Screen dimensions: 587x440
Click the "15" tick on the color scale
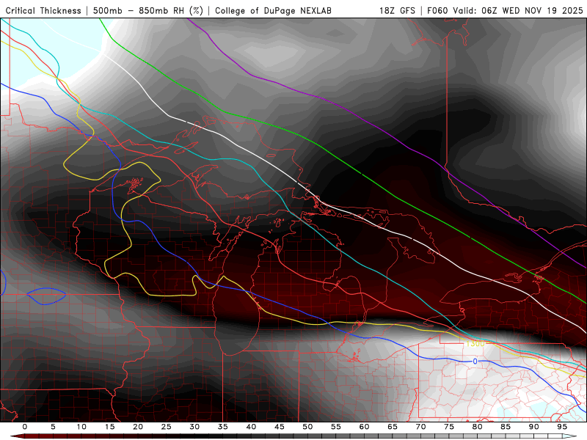click(109, 427)
